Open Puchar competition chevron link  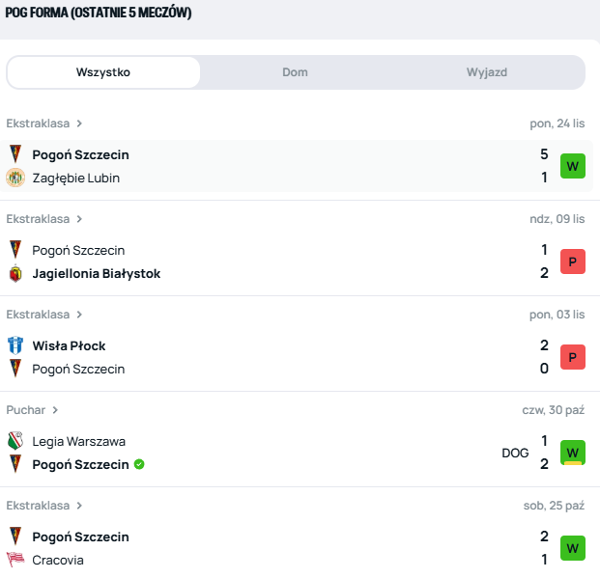tap(55, 410)
